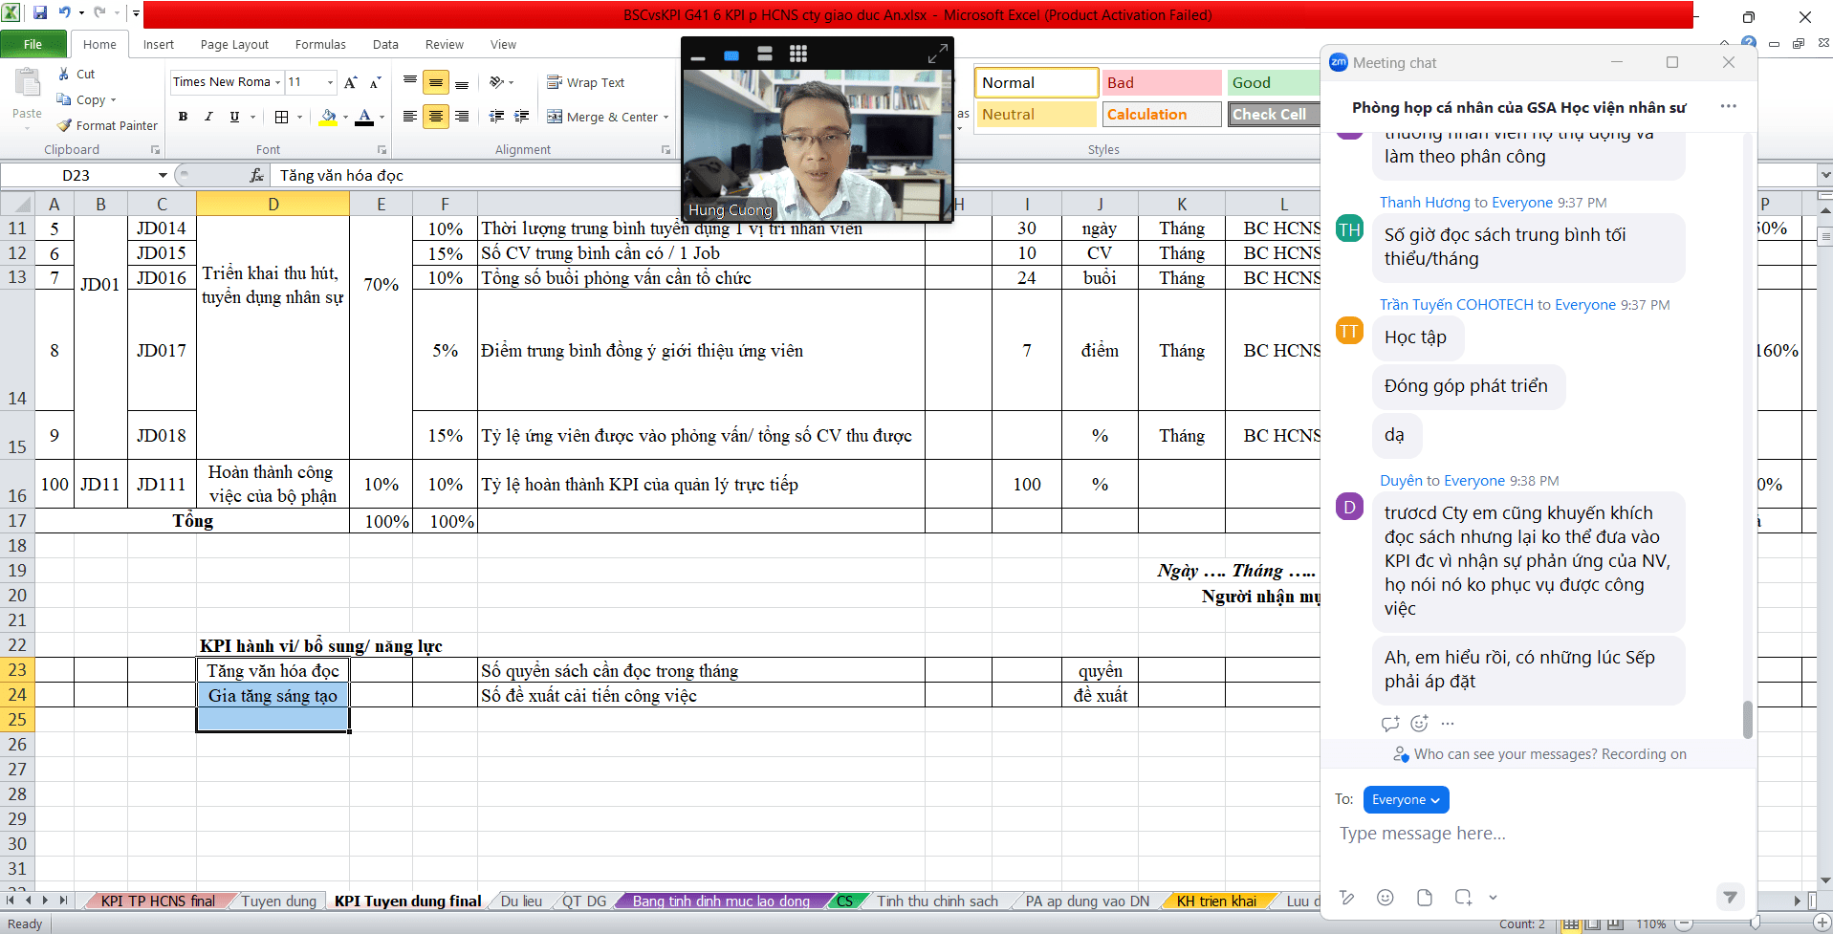Screen dimensions: 1833x934
Task: Set top align for cell text
Action: [x=410, y=82]
